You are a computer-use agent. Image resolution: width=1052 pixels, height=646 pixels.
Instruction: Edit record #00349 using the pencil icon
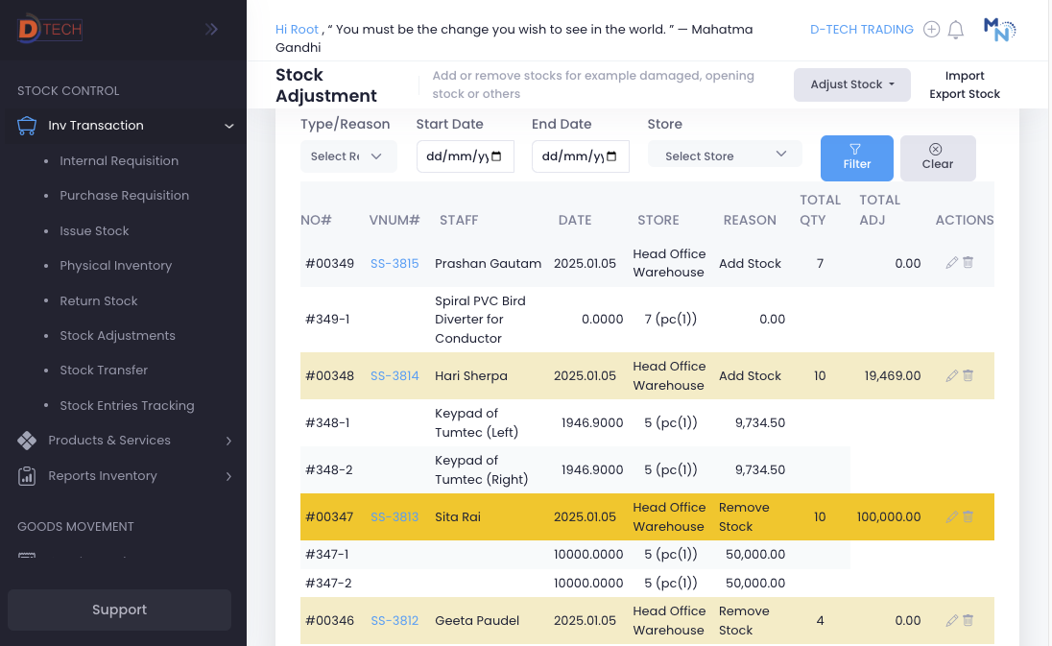[952, 262]
